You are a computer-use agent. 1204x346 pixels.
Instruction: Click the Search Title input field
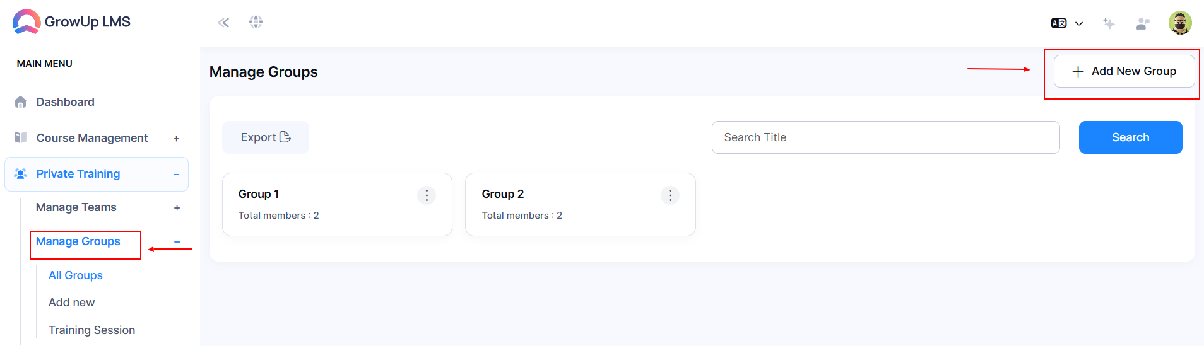(x=885, y=137)
